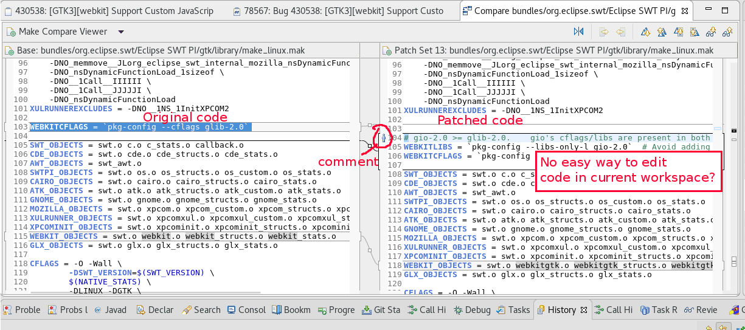Click Copy All from Right to Left
Screen dimensions: 745x330
[x=620, y=32]
